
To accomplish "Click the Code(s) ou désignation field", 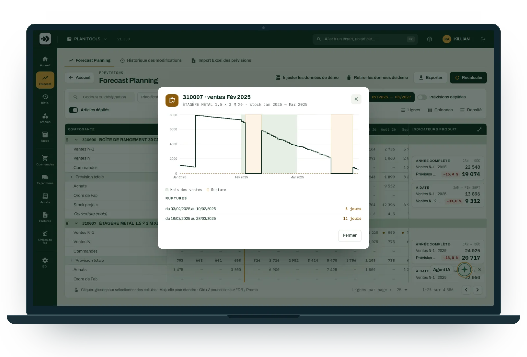I will (x=102, y=97).
